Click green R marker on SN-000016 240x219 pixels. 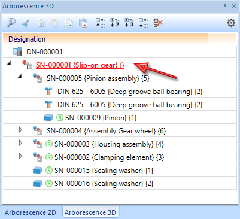coord(49,184)
